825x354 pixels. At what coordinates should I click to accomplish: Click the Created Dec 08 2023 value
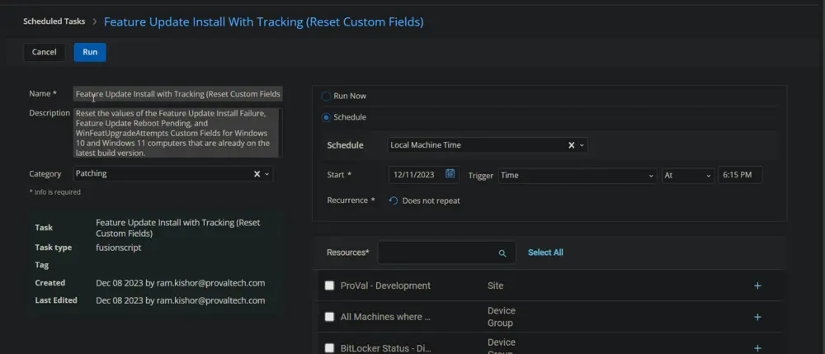pos(181,283)
